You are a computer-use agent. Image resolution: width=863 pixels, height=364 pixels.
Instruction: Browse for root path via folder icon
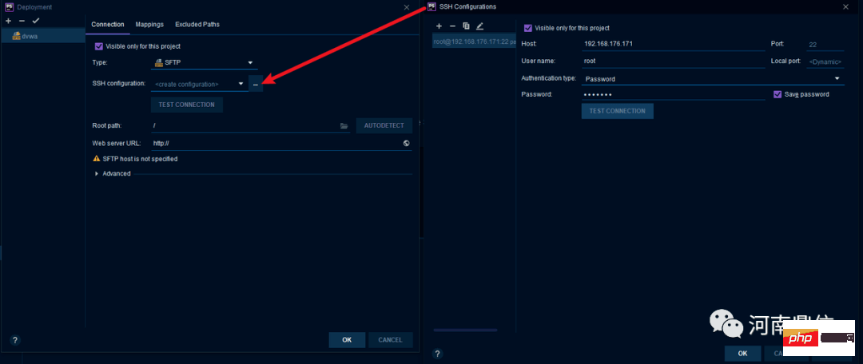click(x=344, y=126)
